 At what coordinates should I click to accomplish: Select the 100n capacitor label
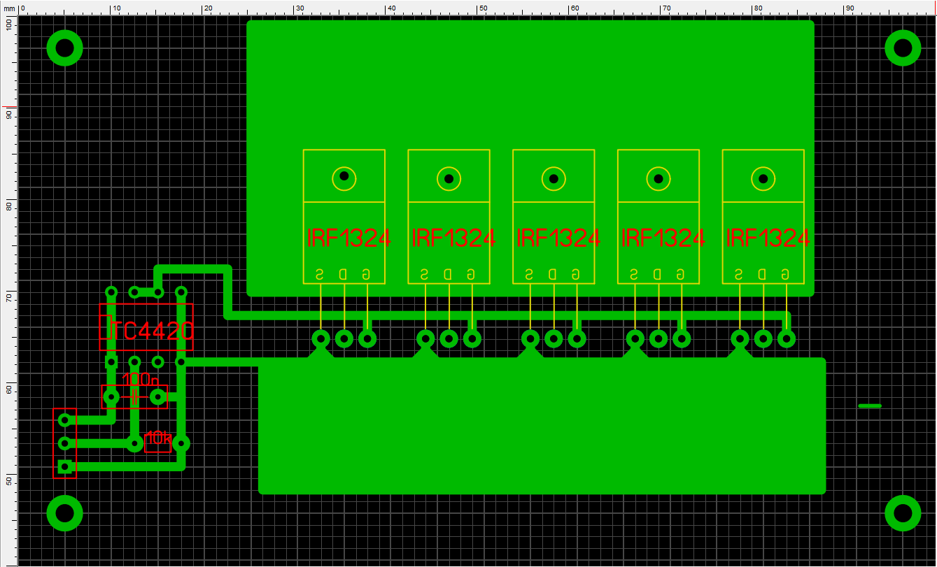coord(140,380)
